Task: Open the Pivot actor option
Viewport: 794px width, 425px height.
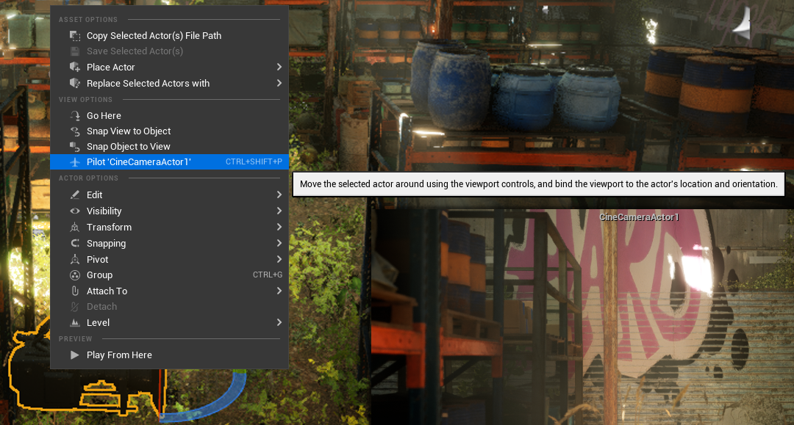Action: (169, 260)
